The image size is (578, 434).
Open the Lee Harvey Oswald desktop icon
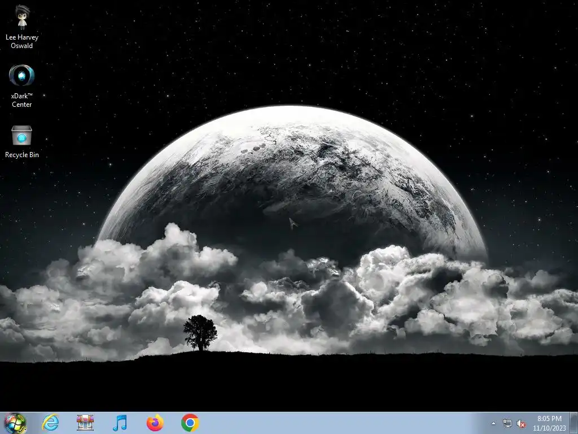(22, 27)
